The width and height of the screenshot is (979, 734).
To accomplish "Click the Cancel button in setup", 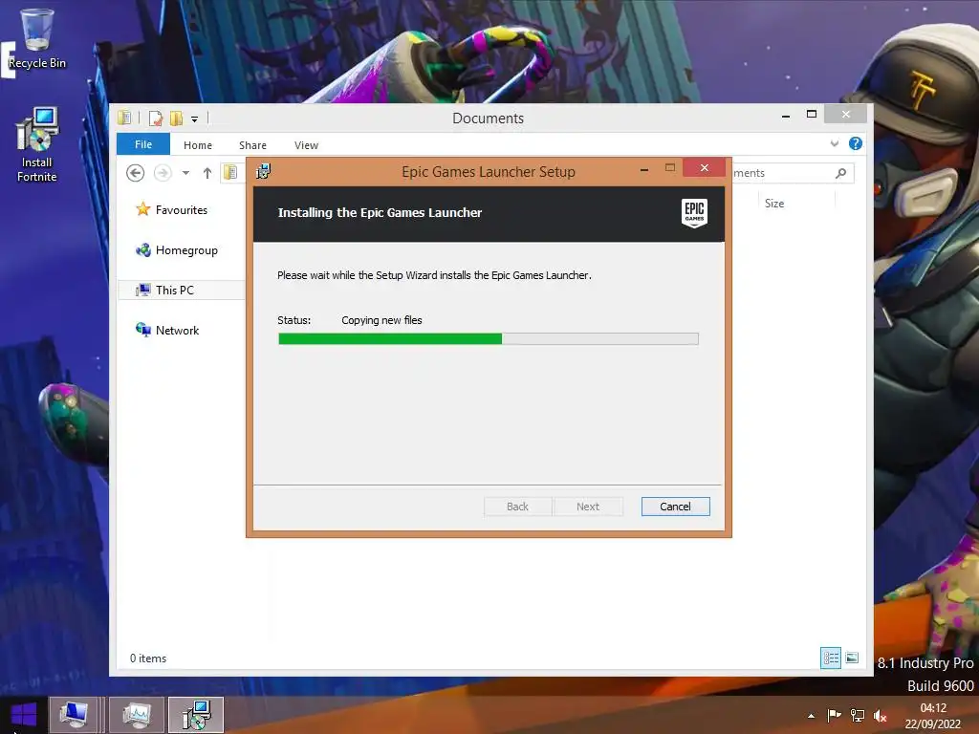I will [x=676, y=507].
